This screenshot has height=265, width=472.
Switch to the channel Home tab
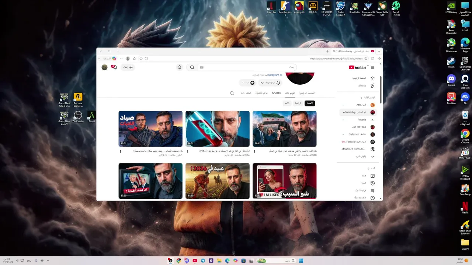[x=307, y=93]
